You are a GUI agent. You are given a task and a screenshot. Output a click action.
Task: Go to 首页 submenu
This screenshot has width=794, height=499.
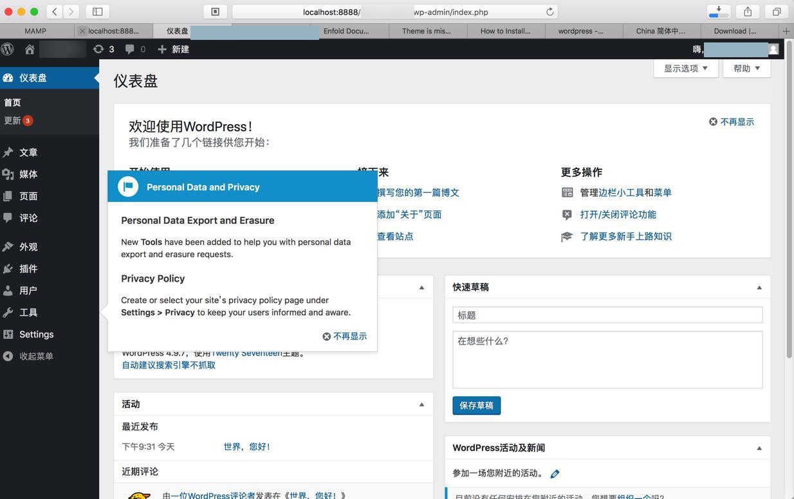click(x=12, y=102)
